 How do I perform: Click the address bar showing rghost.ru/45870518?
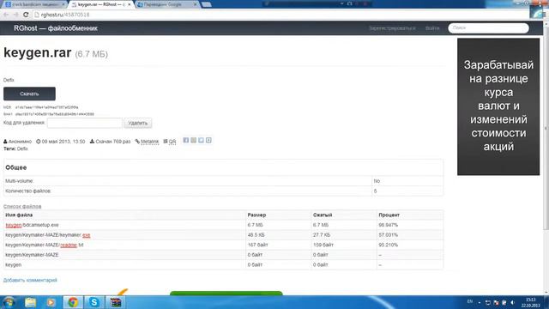(x=281, y=15)
